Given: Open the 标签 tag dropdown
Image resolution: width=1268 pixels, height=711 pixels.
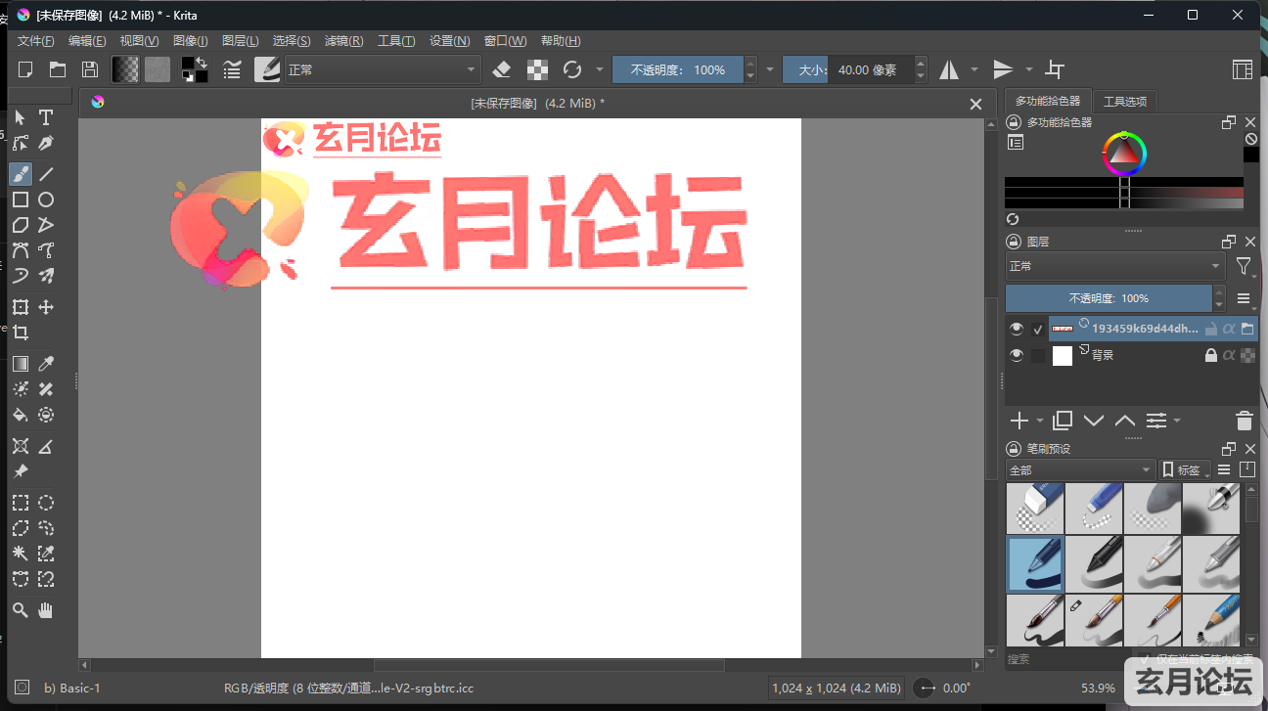Looking at the screenshot, I should 1186,470.
